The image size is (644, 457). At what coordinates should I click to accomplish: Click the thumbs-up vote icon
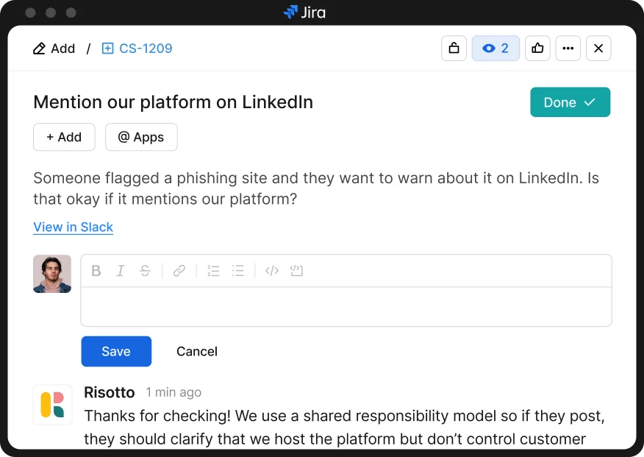click(x=537, y=49)
